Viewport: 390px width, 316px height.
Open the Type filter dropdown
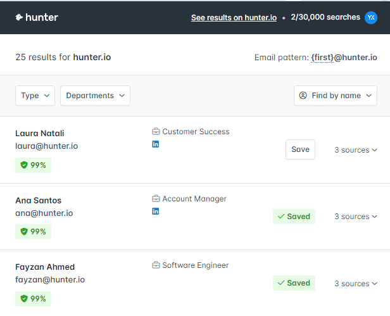[x=35, y=96]
